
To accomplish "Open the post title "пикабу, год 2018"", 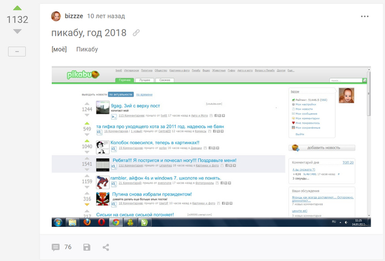I will click(89, 33).
